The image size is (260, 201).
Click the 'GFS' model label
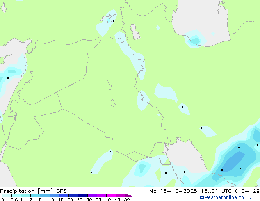tap(62, 191)
